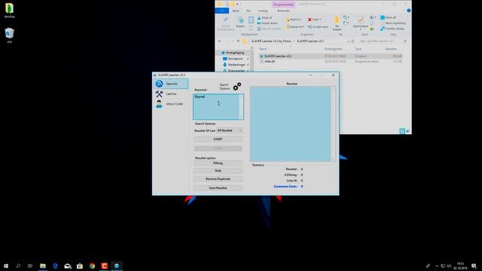The height and width of the screenshot is (271, 482).
Task: Open the Slett dropdown with red X
Action: [315, 20]
